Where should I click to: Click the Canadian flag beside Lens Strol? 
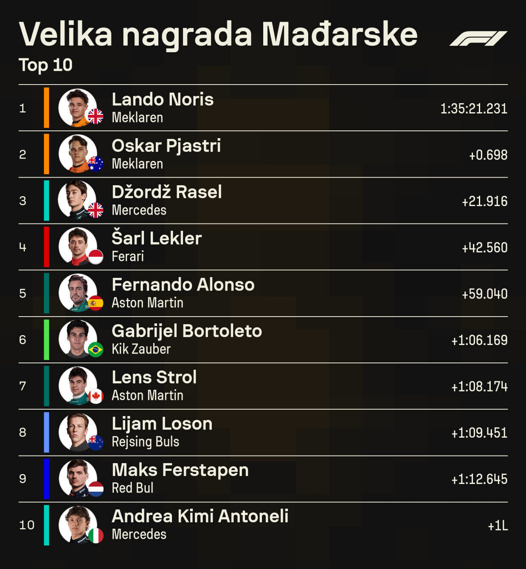pyautogui.click(x=96, y=396)
